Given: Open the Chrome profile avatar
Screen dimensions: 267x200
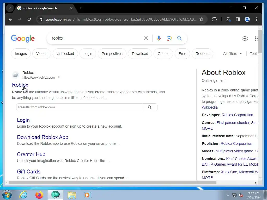Looking at the screenshot, I should (x=247, y=19).
